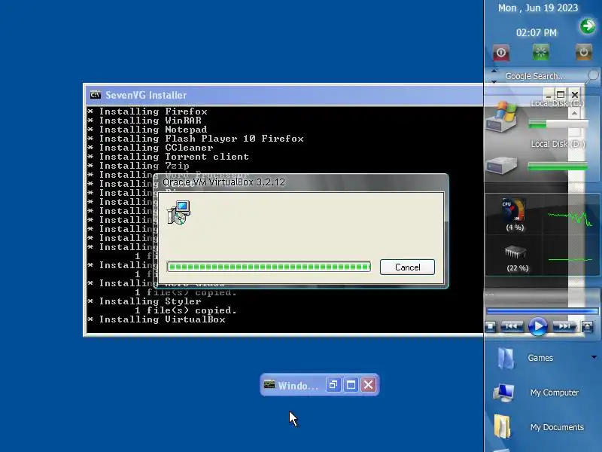The image size is (602, 452).
Task: Click the My Documents label
Action: 557,427
